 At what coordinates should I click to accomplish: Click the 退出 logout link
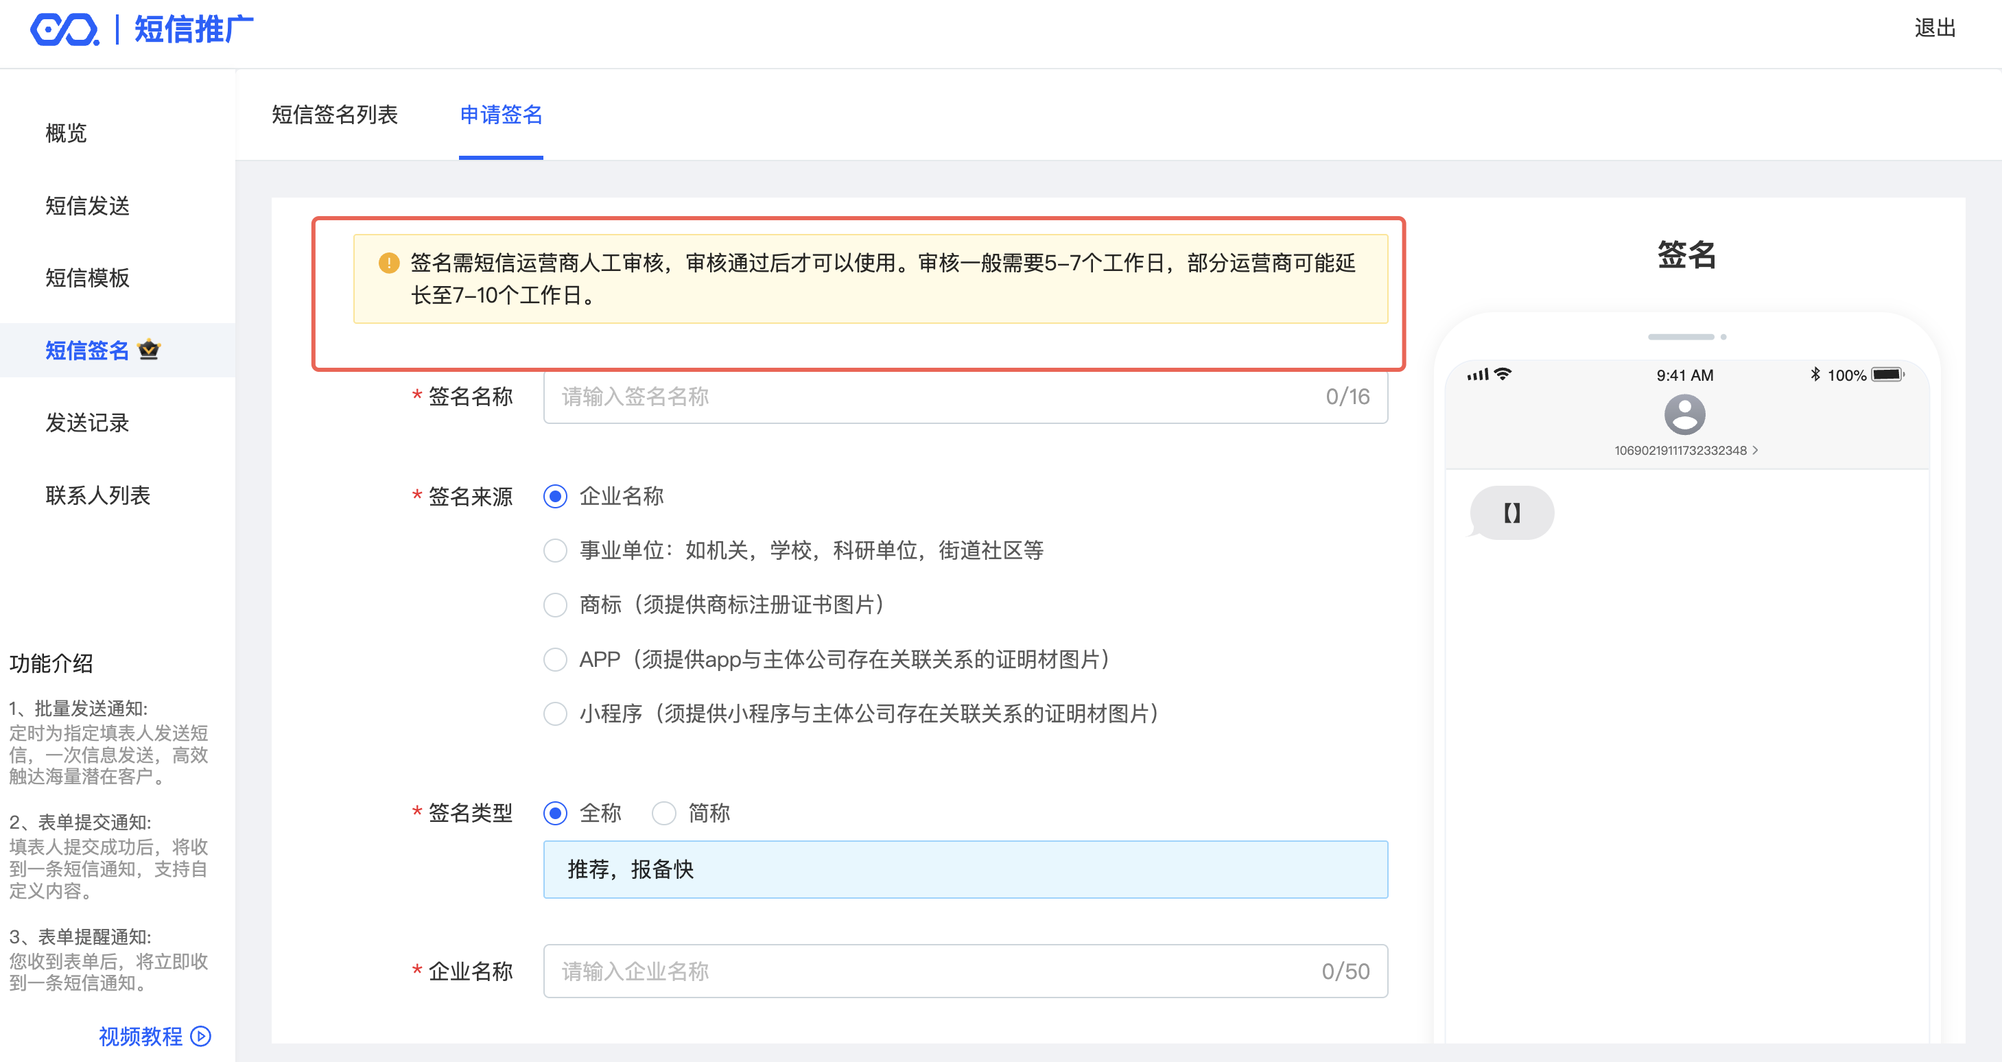point(1934,29)
